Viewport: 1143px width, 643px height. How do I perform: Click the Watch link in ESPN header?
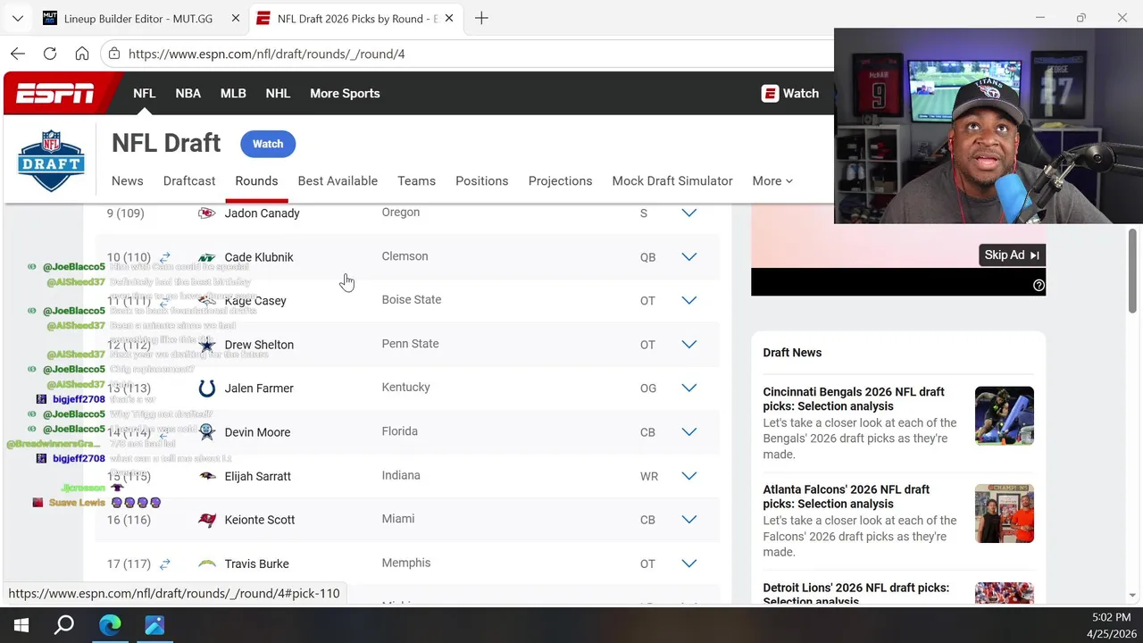789,93
